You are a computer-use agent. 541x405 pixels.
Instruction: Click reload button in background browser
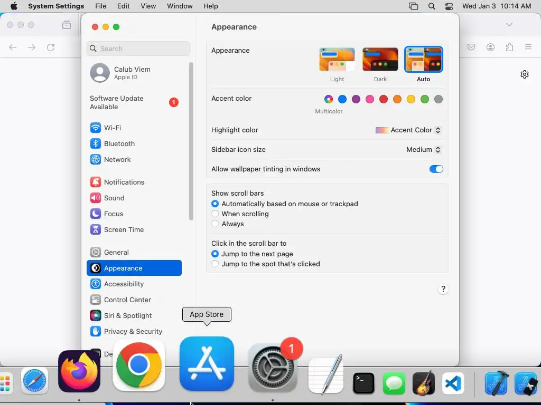[51, 47]
